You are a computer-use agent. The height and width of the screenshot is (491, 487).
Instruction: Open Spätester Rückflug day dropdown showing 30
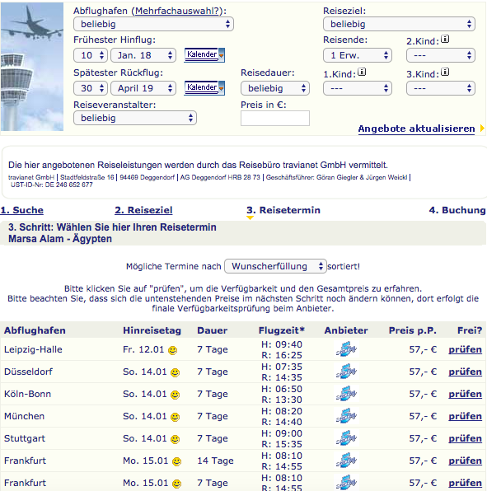[x=91, y=88]
